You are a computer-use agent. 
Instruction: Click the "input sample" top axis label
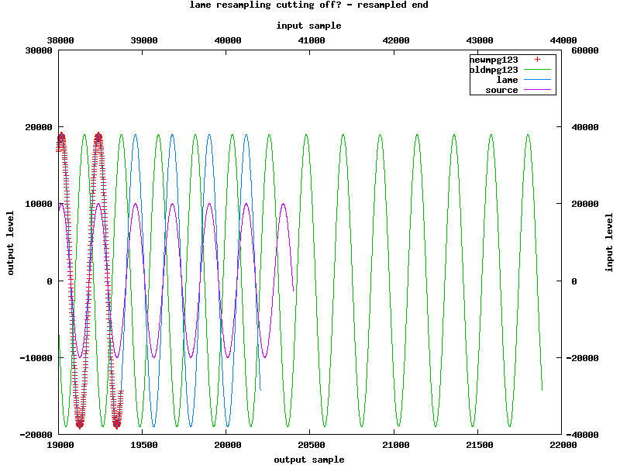pos(308,26)
